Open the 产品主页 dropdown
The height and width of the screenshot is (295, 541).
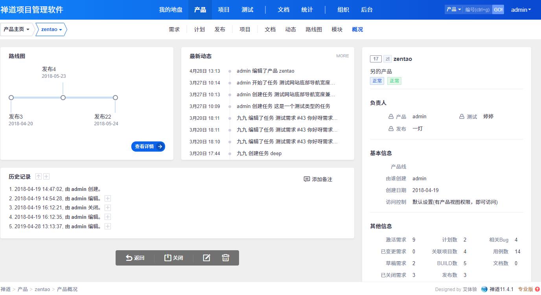[17, 29]
